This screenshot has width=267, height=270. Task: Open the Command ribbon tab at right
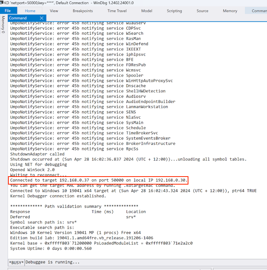click(x=256, y=11)
